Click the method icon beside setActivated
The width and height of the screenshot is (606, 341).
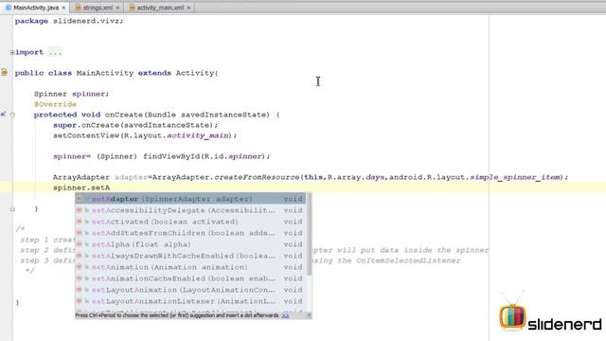tap(80, 222)
